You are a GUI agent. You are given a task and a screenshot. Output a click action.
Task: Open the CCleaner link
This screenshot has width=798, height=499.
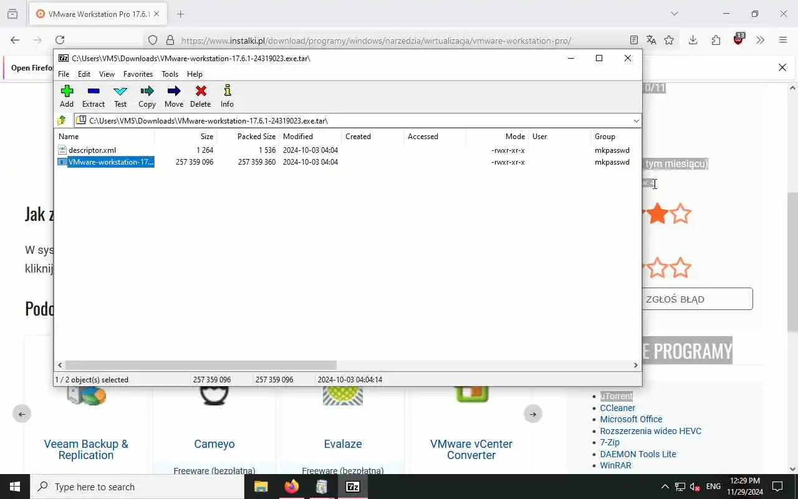click(618, 408)
